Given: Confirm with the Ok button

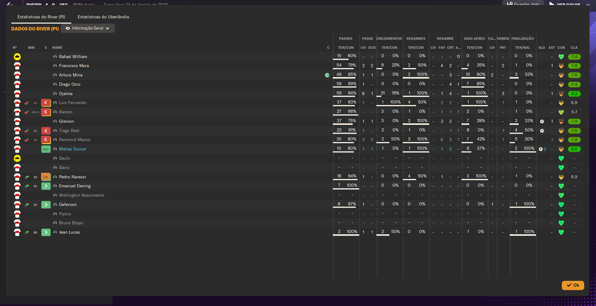Looking at the screenshot, I should click(573, 285).
